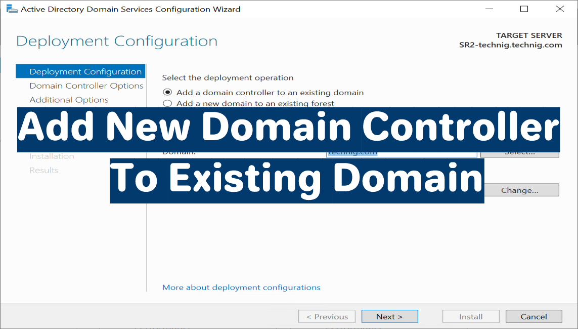Click the Change... credentials button
The image size is (578, 329).
click(521, 190)
